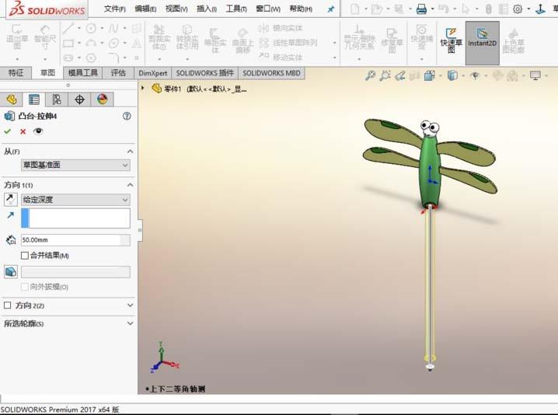Screen dimensions: 558x415
Task: Open the 文件(F) menu
Action: [114, 9]
